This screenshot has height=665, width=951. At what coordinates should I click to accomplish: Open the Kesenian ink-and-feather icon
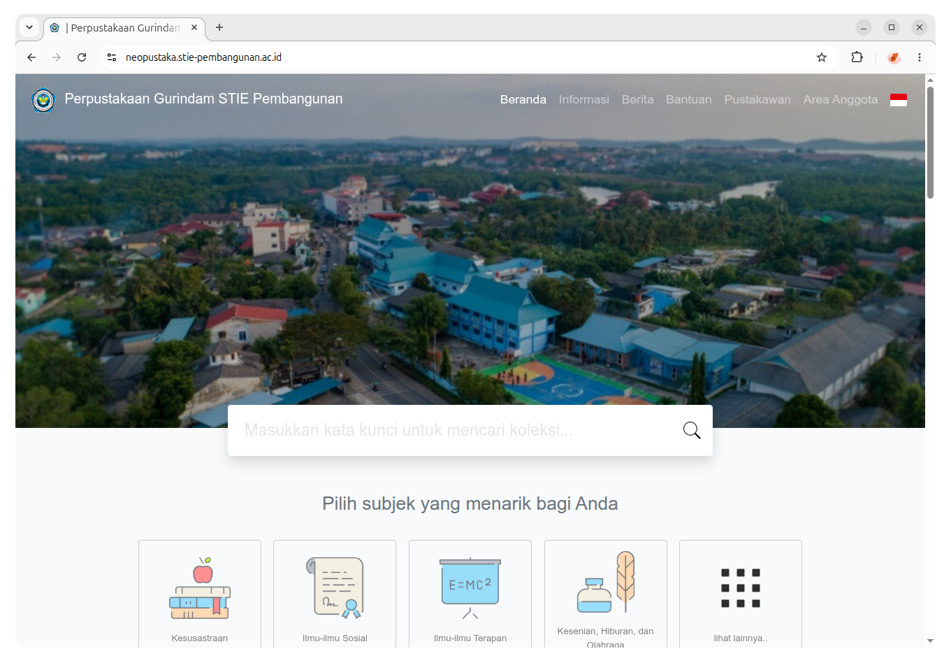pos(606,582)
